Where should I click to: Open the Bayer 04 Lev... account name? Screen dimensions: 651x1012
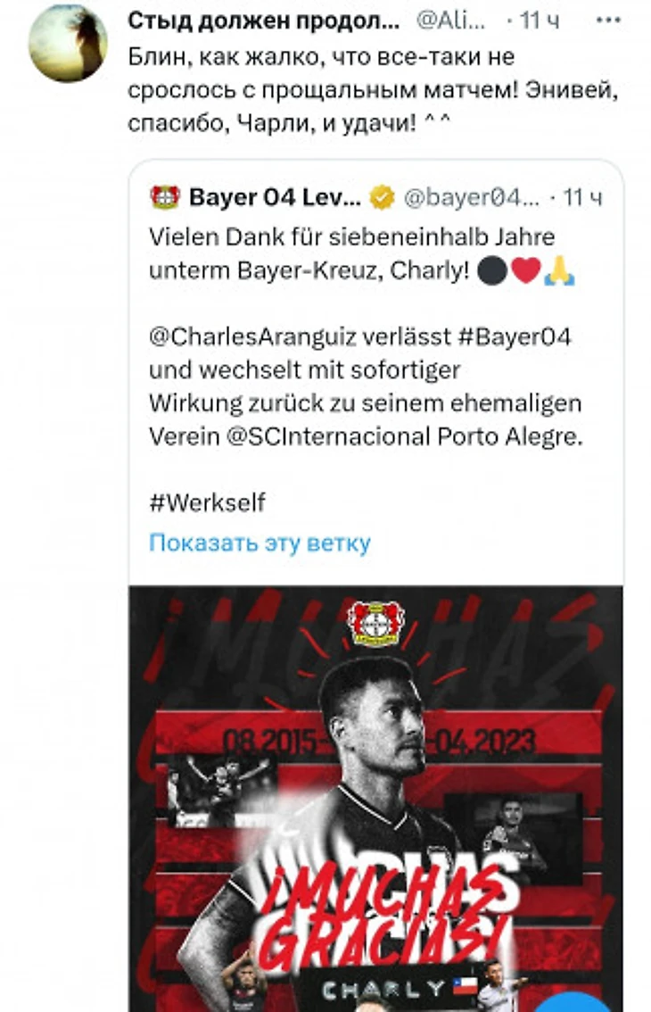point(275,197)
